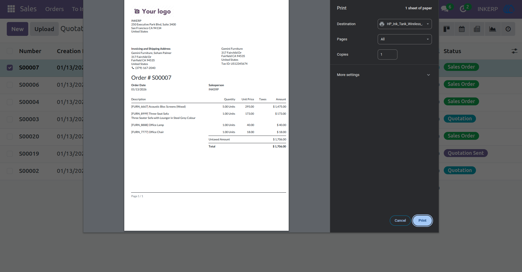
Task: Open order S00002 row
Action: 29,171
